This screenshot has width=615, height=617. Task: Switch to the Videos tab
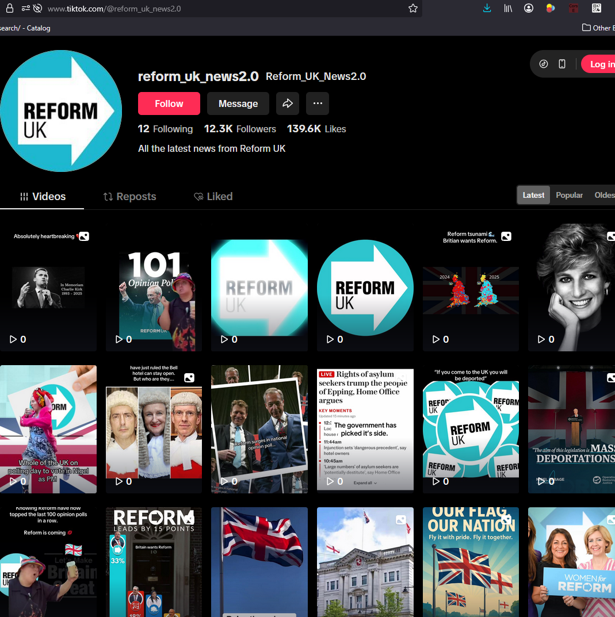tap(42, 196)
